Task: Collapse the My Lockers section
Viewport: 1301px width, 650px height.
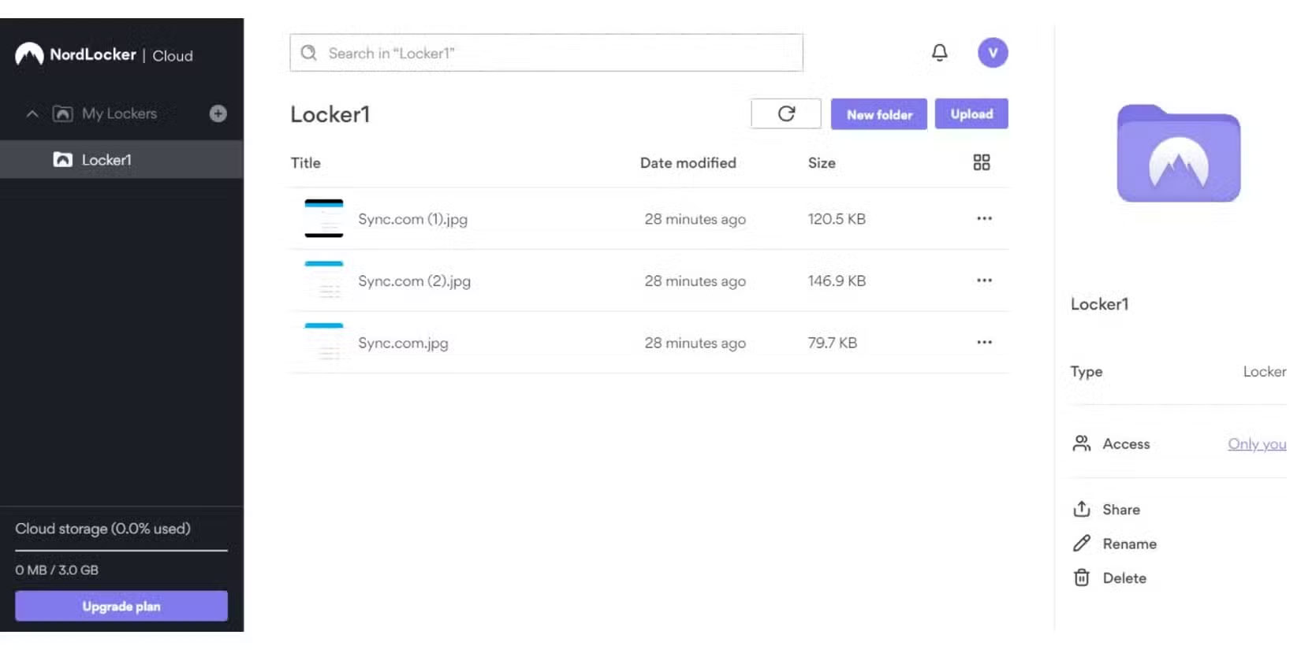Action: click(x=32, y=113)
